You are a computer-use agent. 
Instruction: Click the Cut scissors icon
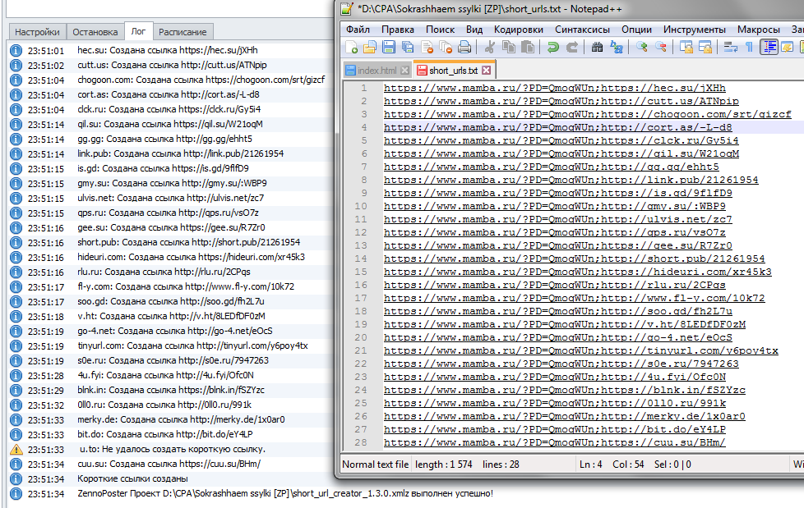coord(490,47)
